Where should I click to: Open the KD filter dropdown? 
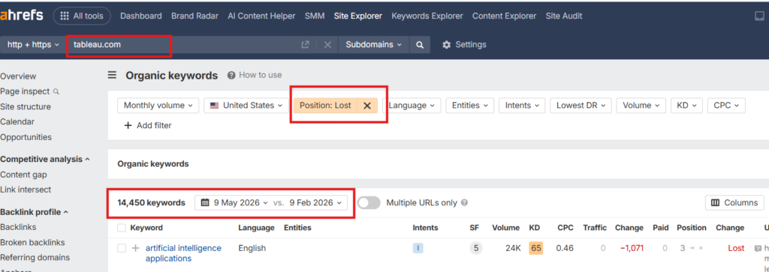[686, 105]
